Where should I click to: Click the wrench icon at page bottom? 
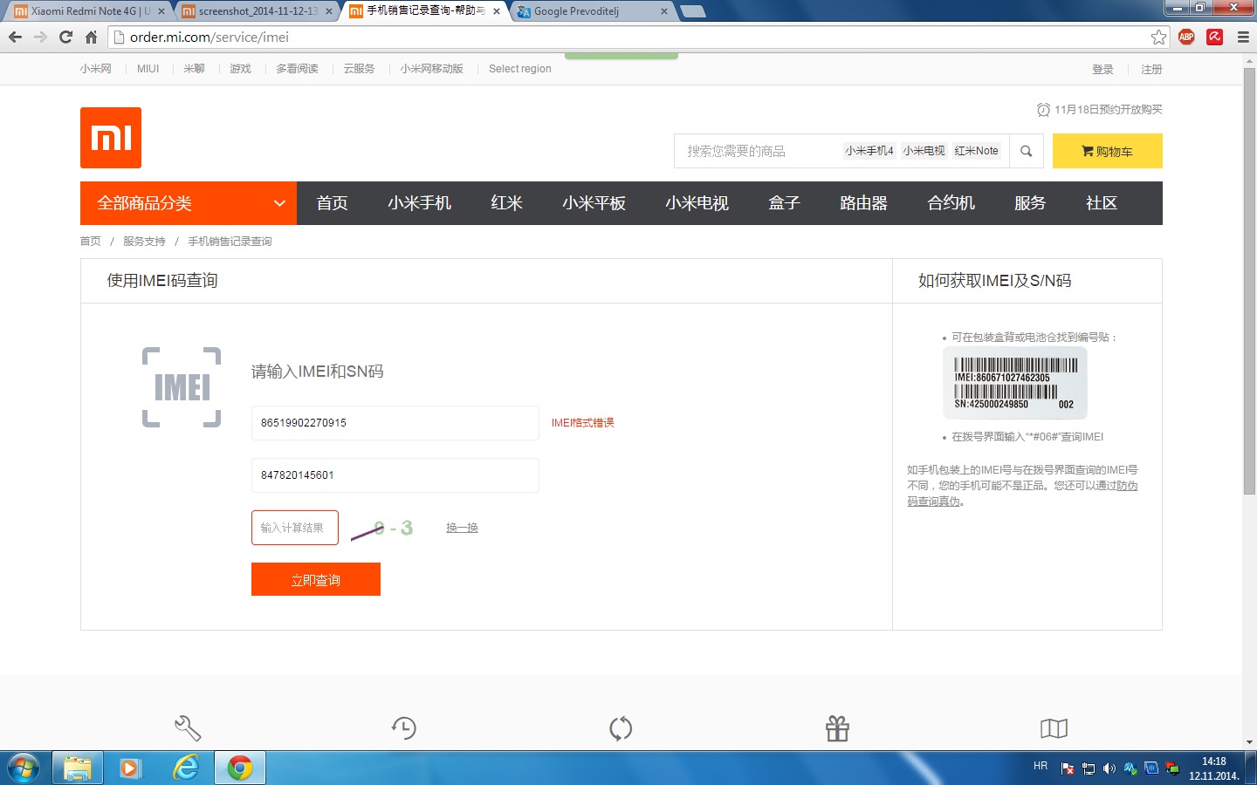coord(188,728)
